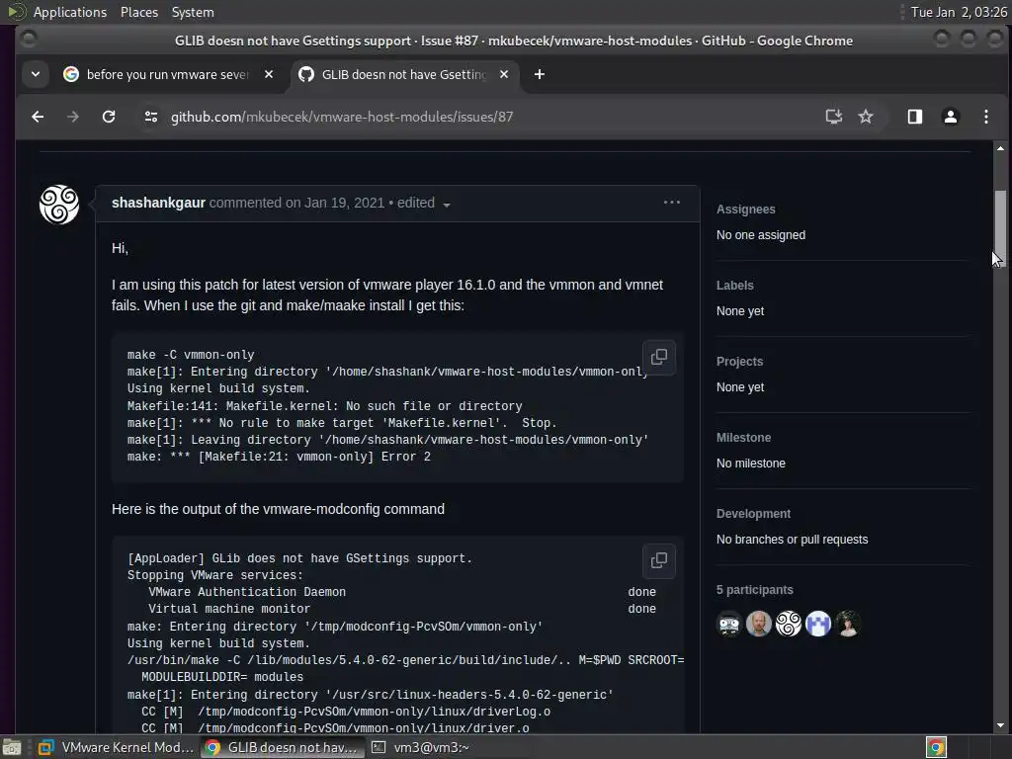This screenshot has height=759, width=1012.
Task: Copy the make vmmon-only code block
Action: point(659,357)
